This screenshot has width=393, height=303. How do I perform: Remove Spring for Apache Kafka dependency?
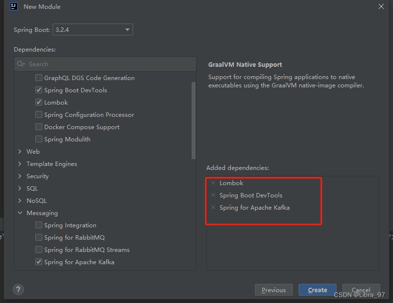pos(213,207)
